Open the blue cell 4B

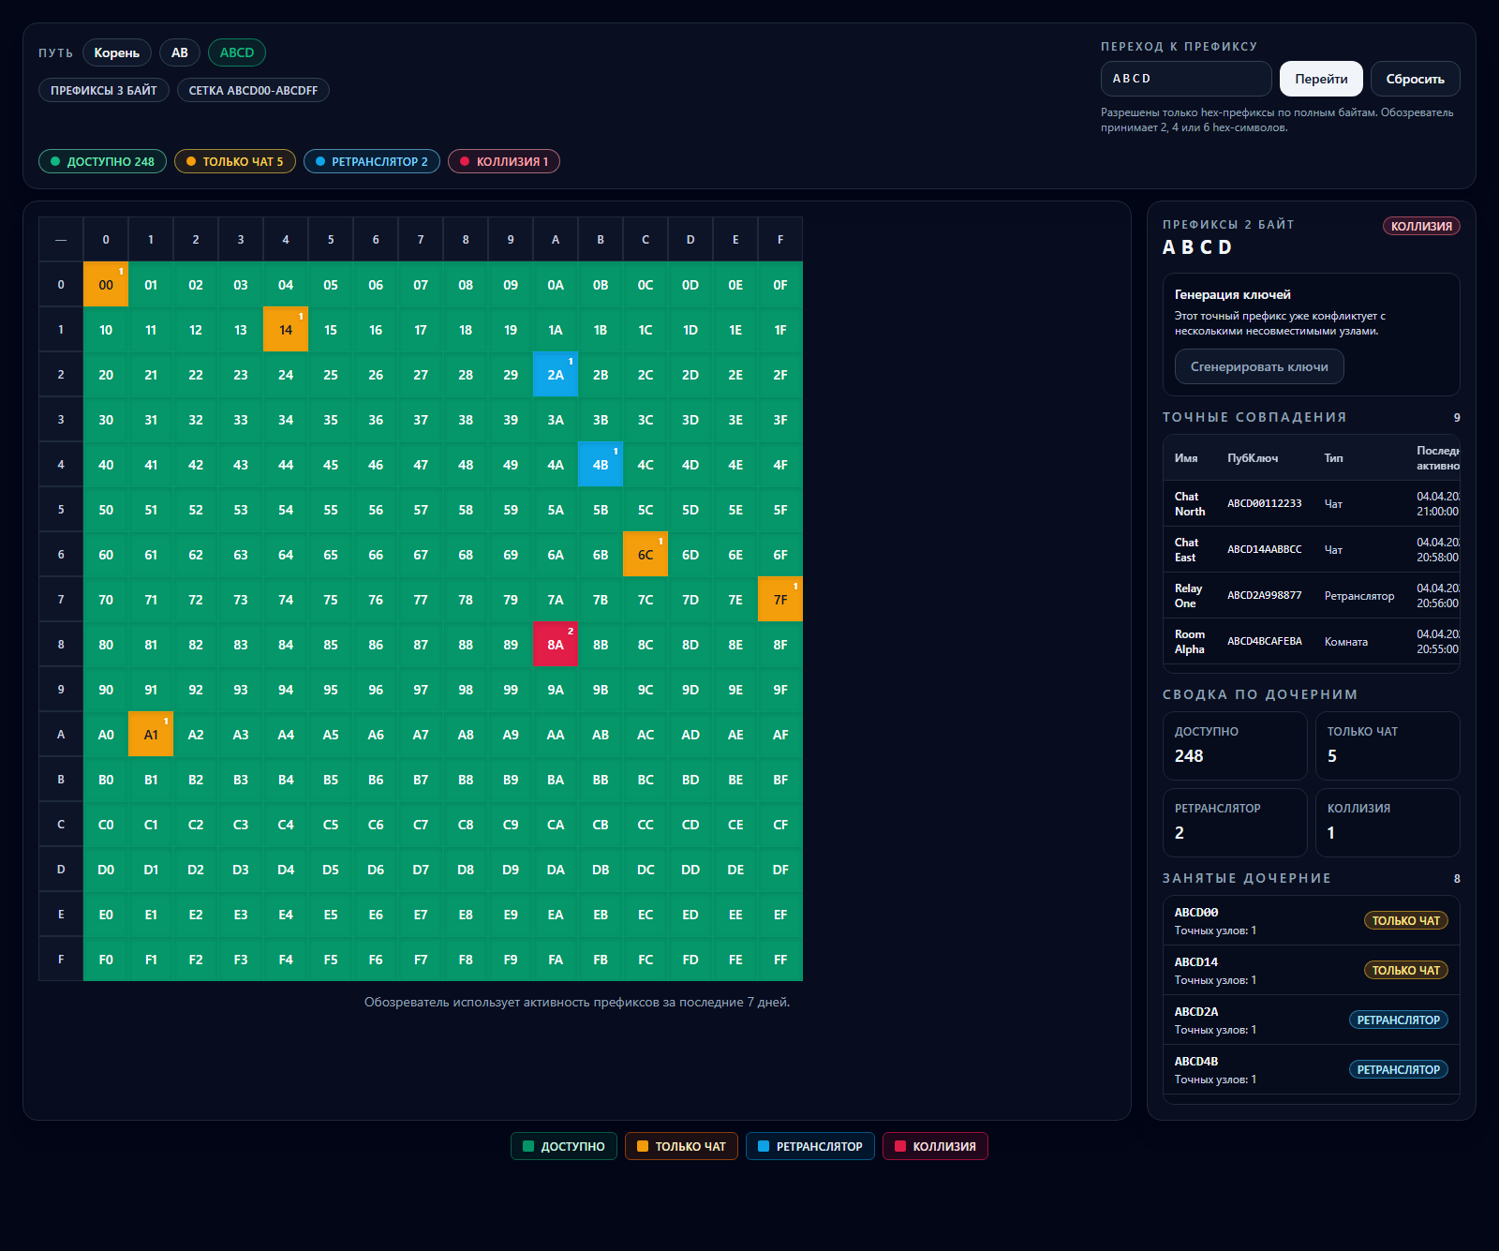click(601, 465)
